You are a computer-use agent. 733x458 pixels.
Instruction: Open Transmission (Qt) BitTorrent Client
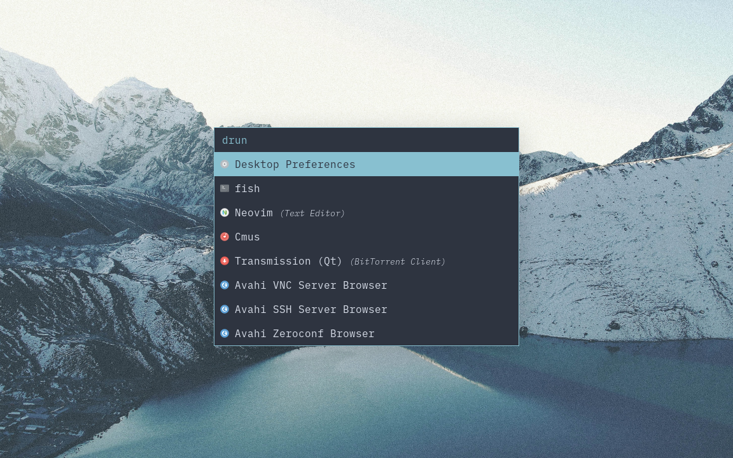click(288, 261)
